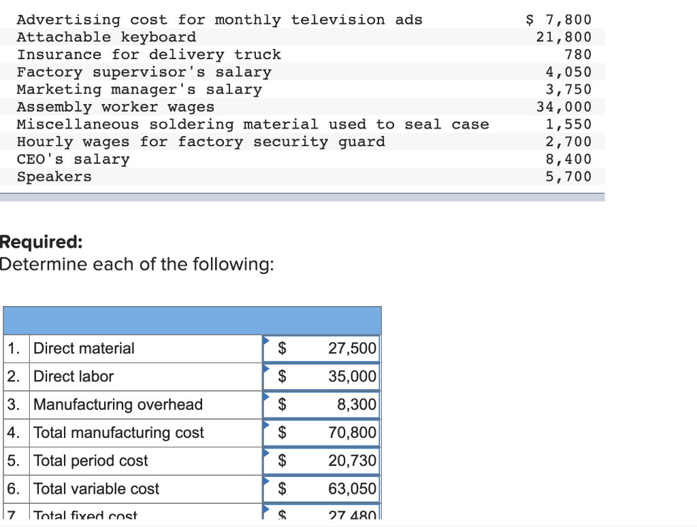This screenshot has width=697, height=527.
Task: Click the 4,050 supervisor salary amount
Action: click(x=568, y=72)
